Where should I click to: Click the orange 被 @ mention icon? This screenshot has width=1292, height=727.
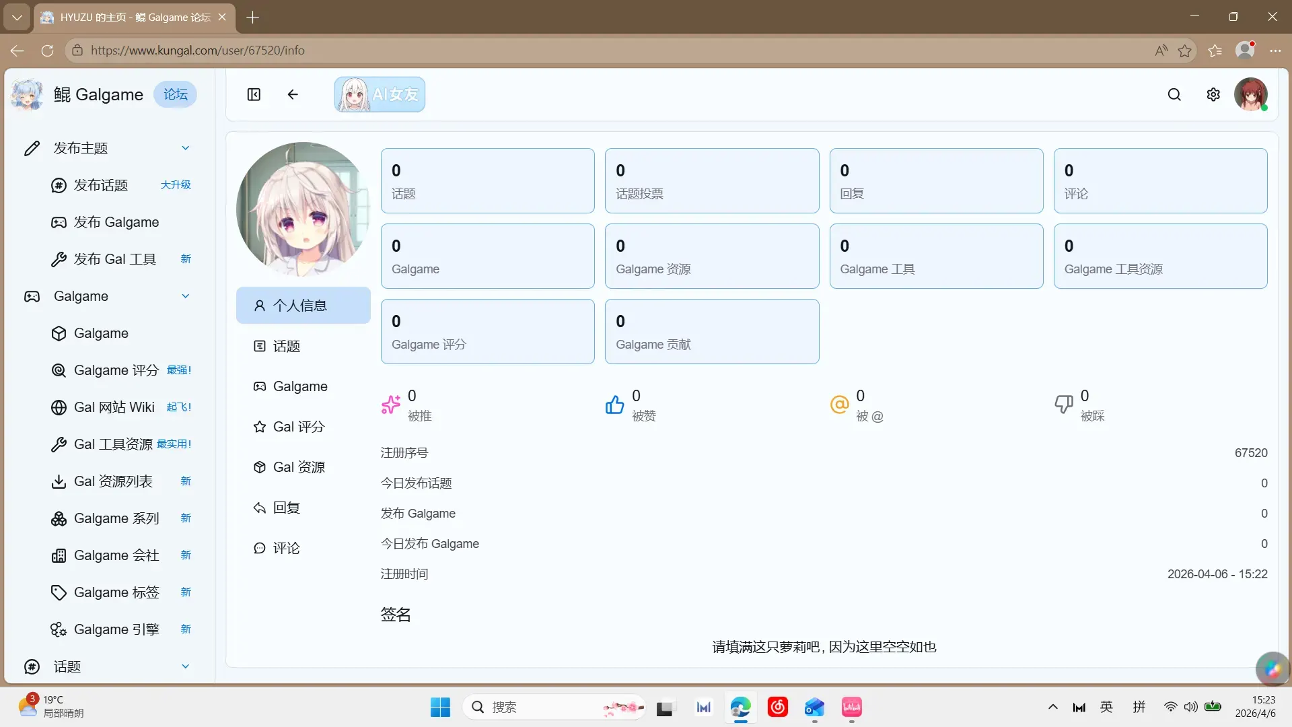(x=839, y=405)
